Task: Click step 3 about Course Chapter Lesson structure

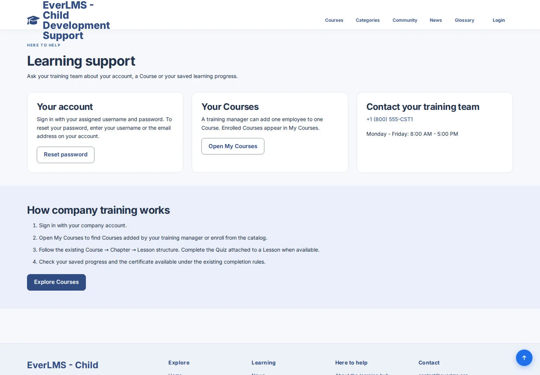Action: (179, 250)
